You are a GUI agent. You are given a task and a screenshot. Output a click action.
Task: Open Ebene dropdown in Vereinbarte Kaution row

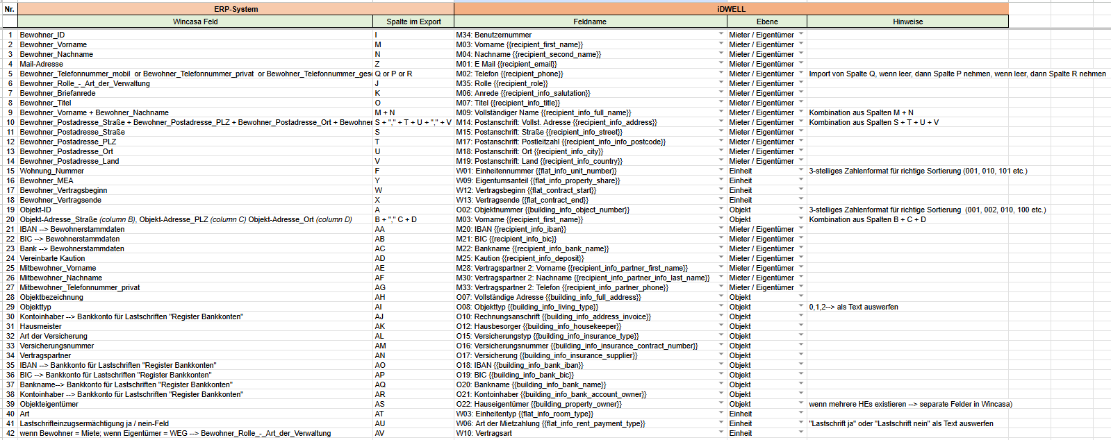801,257
